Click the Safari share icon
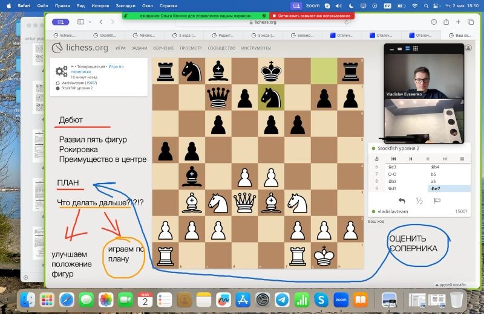 [445, 22]
